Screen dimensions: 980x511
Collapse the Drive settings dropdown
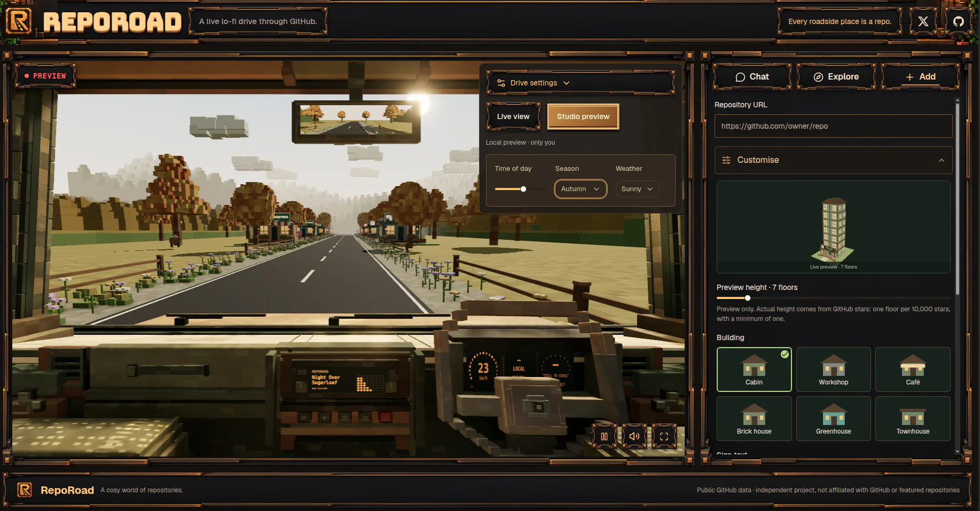[x=581, y=83]
